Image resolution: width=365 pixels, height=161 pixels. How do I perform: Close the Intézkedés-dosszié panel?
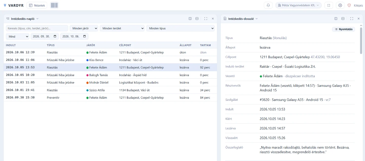(358, 19)
